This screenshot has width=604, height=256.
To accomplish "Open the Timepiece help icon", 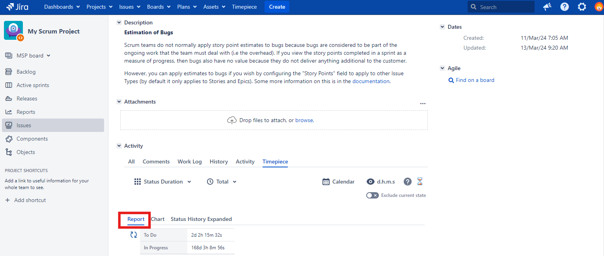I will [408, 182].
